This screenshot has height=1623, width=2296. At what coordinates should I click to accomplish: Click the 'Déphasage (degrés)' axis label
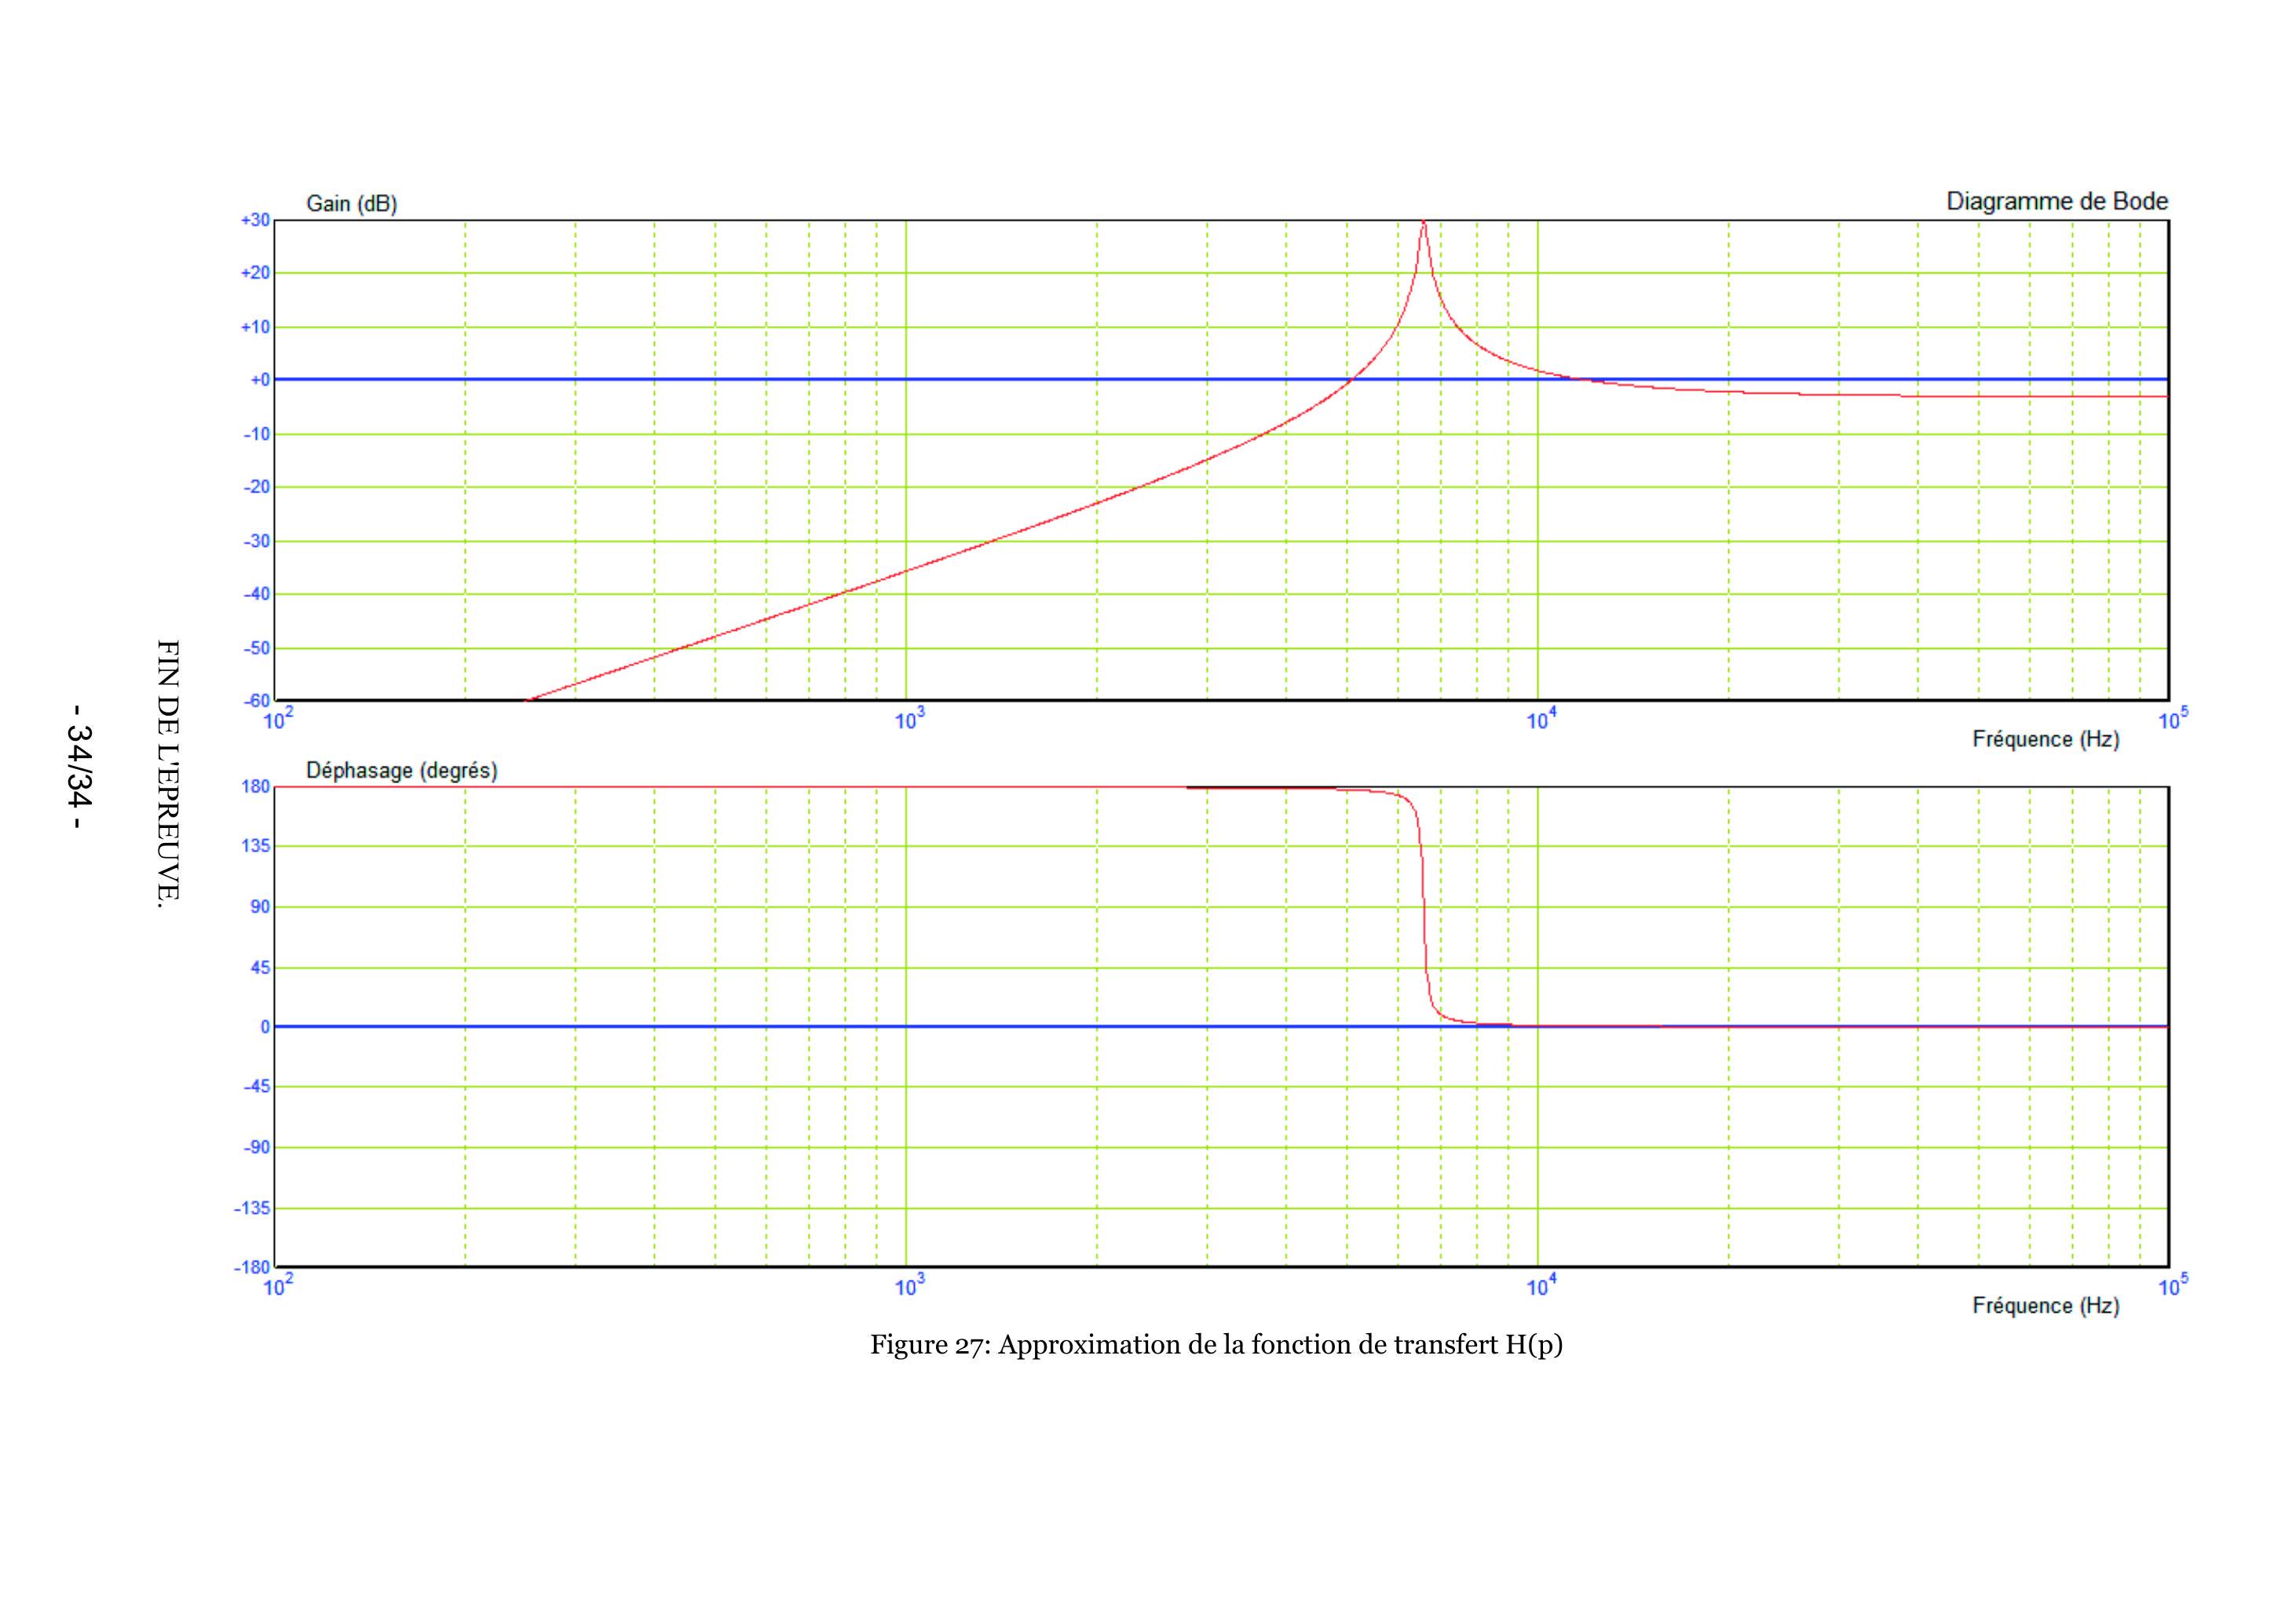click(x=401, y=771)
